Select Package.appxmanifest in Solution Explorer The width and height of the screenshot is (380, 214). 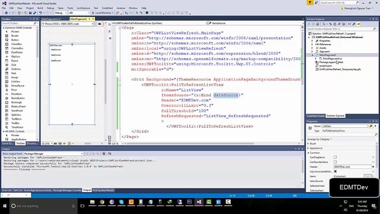click(x=331, y=62)
